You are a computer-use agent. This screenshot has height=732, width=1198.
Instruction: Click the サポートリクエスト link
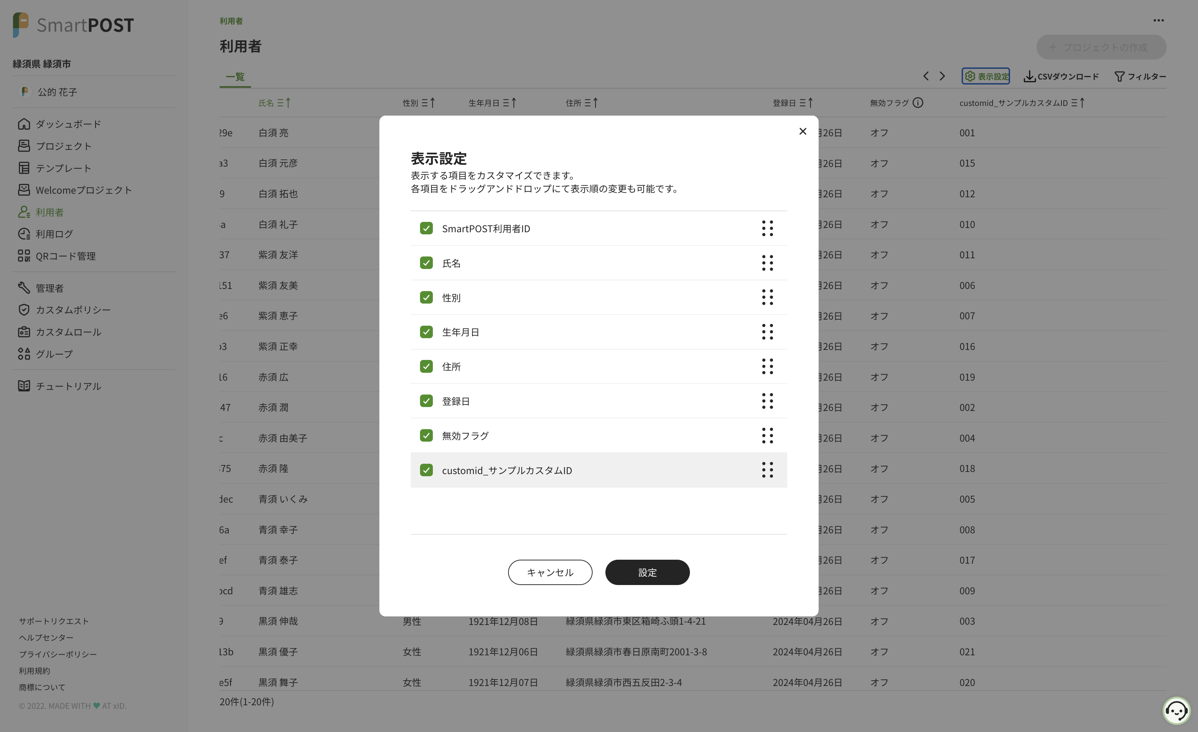tap(54, 621)
